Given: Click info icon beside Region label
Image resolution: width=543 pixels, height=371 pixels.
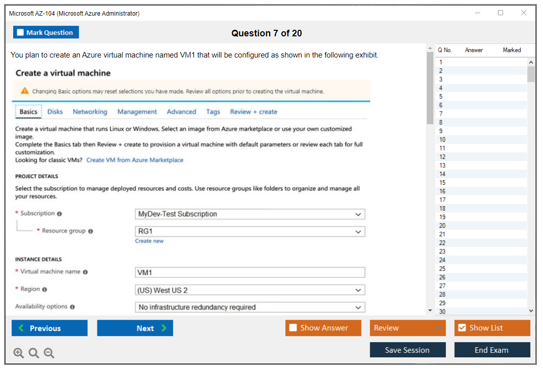Looking at the screenshot, I should pos(45,289).
